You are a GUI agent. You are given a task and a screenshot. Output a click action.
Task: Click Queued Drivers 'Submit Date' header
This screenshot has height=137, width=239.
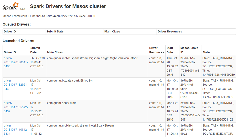click(55, 32)
